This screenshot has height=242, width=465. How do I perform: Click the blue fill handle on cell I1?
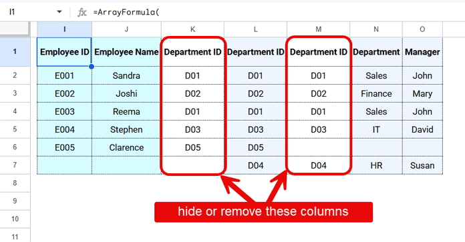(x=92, y=67)
